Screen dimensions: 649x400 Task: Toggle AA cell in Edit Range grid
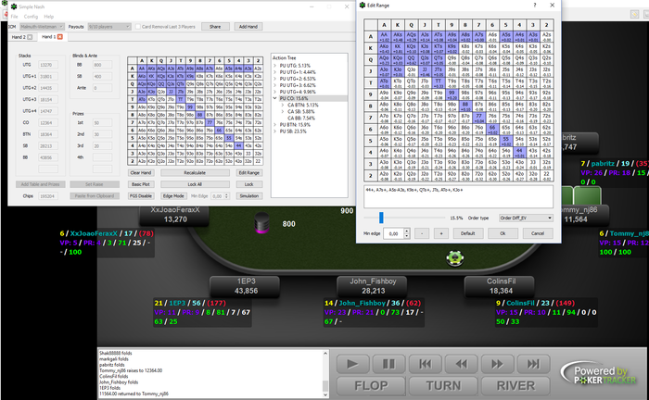(x=385, y=37)
